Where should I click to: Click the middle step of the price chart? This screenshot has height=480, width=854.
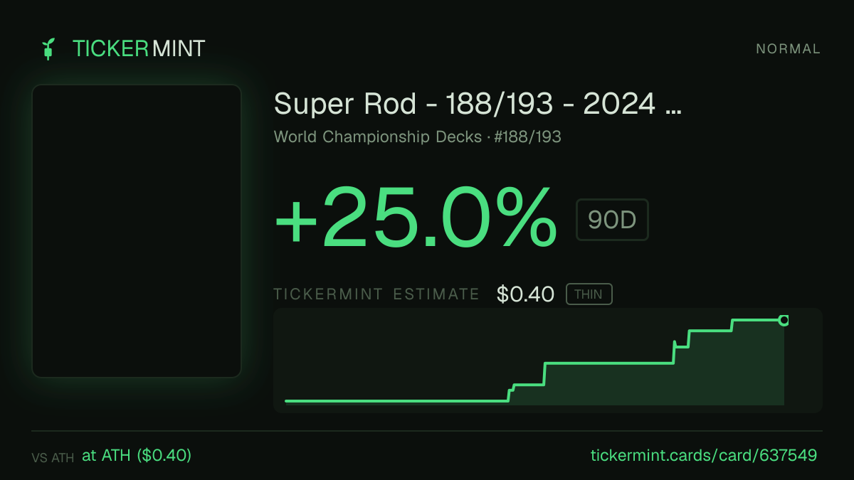click(608, 363)
